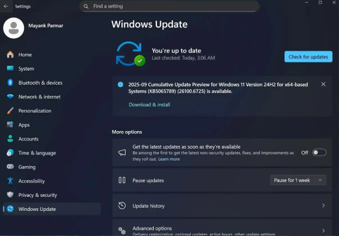
Task: Expand Update history with its chevron
Action: coord(323,205)
